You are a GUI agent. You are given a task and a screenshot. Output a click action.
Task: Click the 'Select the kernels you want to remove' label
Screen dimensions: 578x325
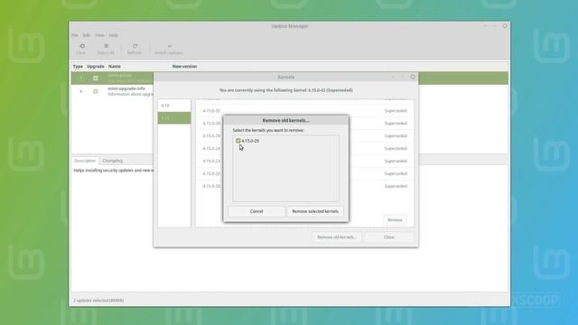coord(268,130)
